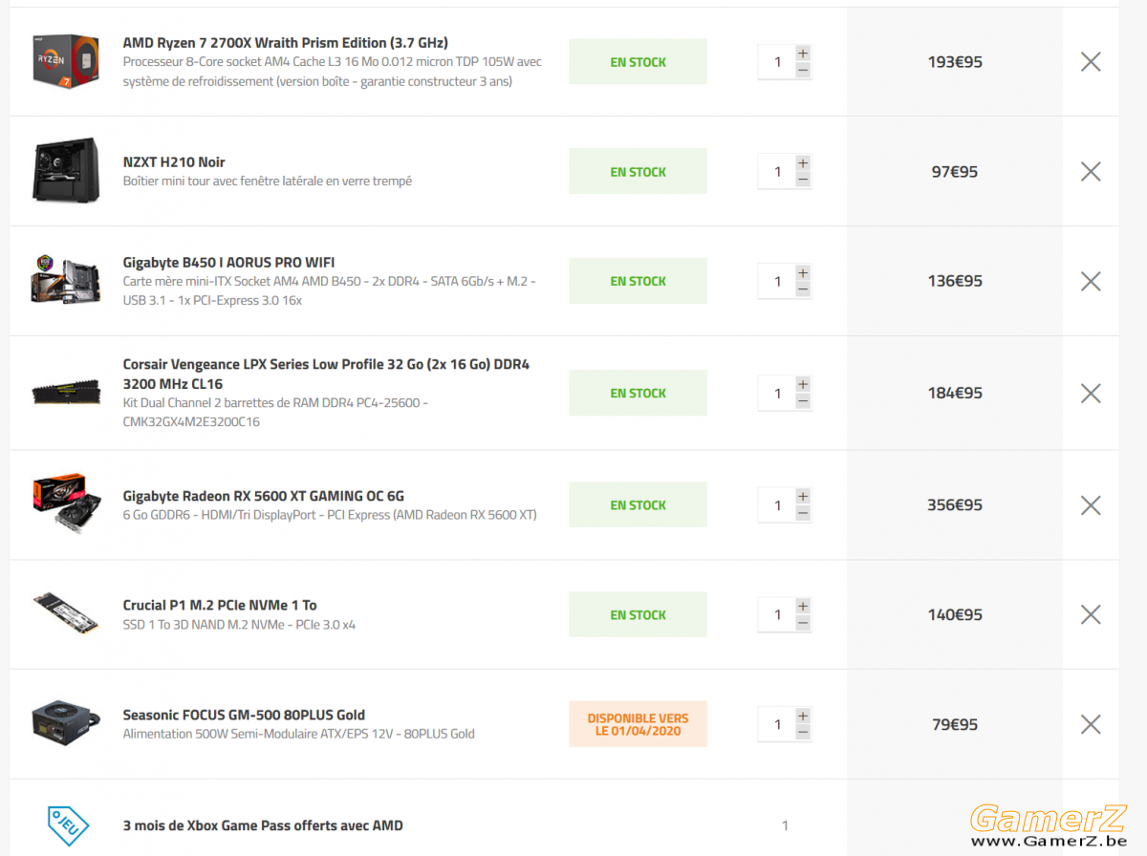Click EN STOCK badge for NZXT H210
Viewport: 1147px width, 856px height.
click(x=638, y=172)
